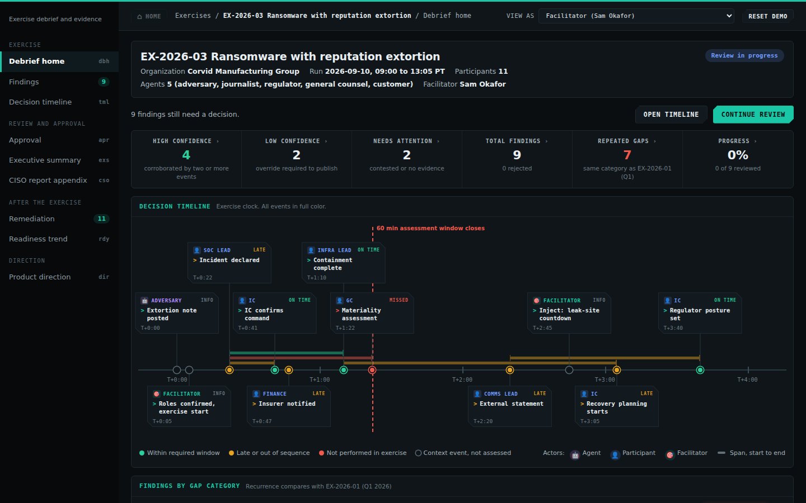Click the EX-2026-03 breadcrumb link
Screen dimensions: 806x503
point(317,16)
